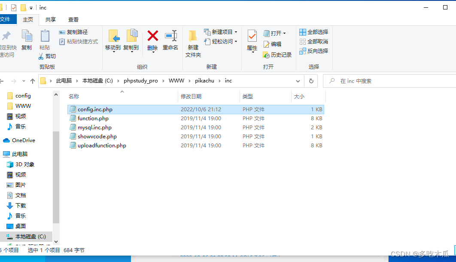Switch to the 查看 ribbon tab

[73, 19]
